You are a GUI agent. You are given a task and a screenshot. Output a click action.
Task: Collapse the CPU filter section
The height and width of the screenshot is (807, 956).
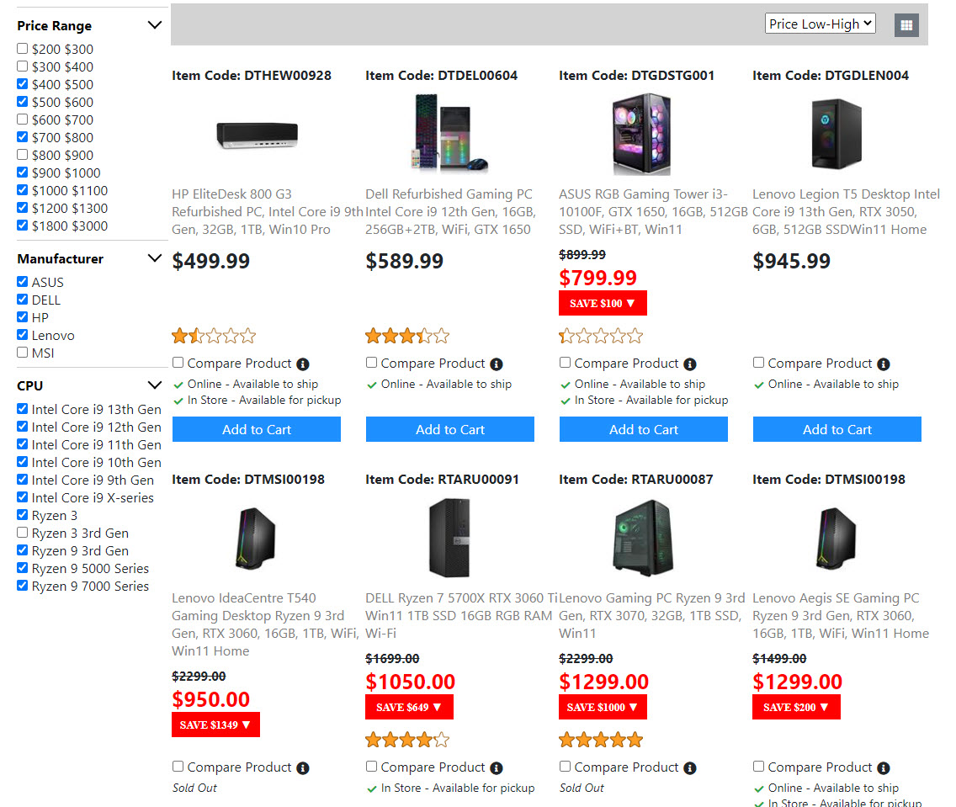(154, 385)
